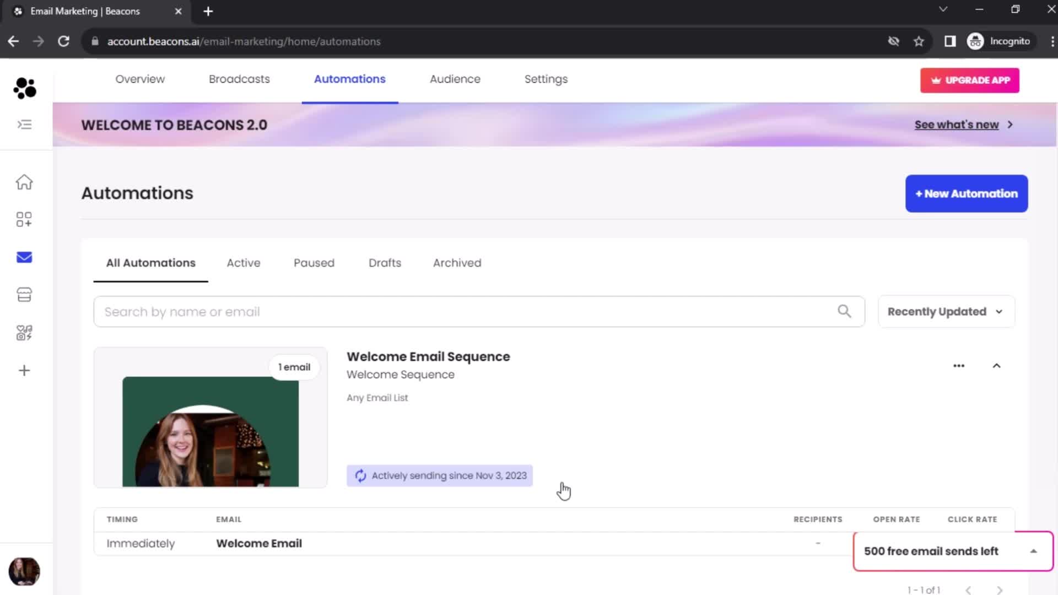Switch to the Active automations tab

point(244,263)
